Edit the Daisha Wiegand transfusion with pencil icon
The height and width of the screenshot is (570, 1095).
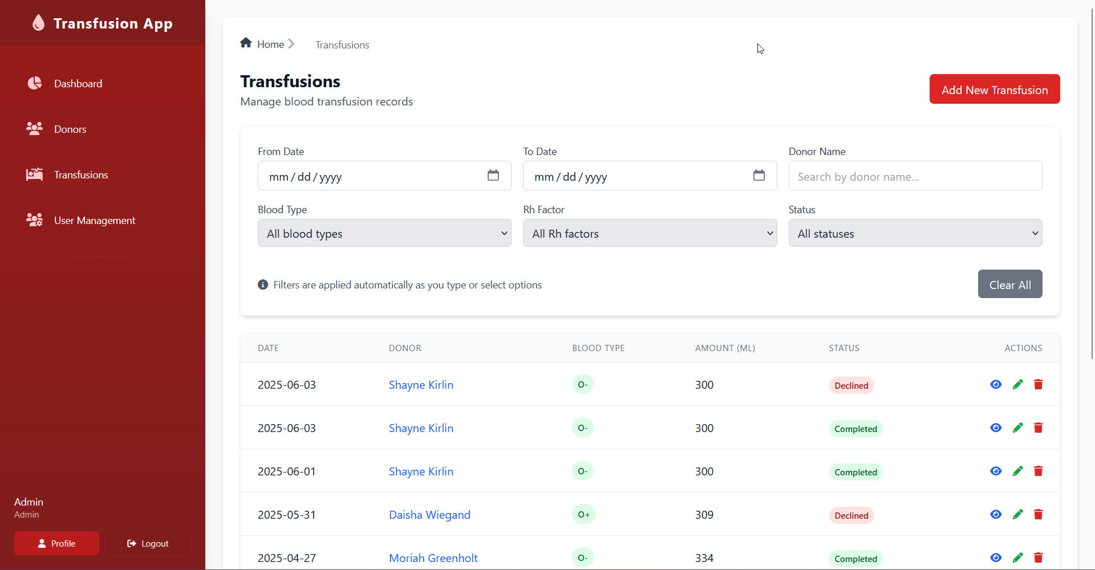[x=1017, y=515]
